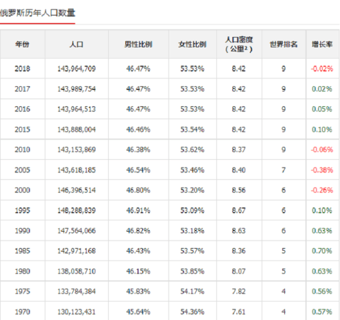Click population value 138,058,710
Image resolution: width=340 pixels, height=320 pixels.
pos(76,271)
